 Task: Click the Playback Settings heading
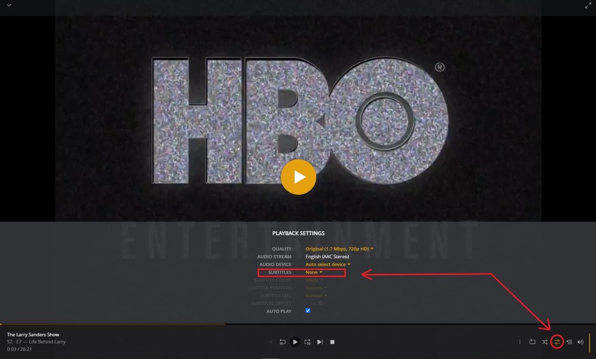tap(299, 233)
